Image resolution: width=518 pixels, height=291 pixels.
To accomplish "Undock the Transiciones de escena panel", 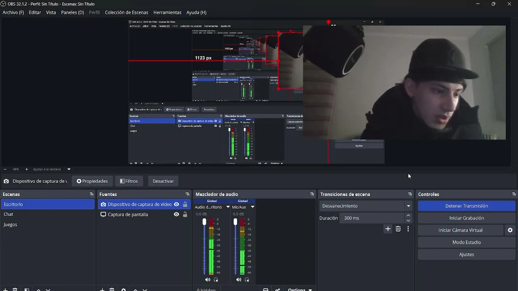I will (410, 194).
